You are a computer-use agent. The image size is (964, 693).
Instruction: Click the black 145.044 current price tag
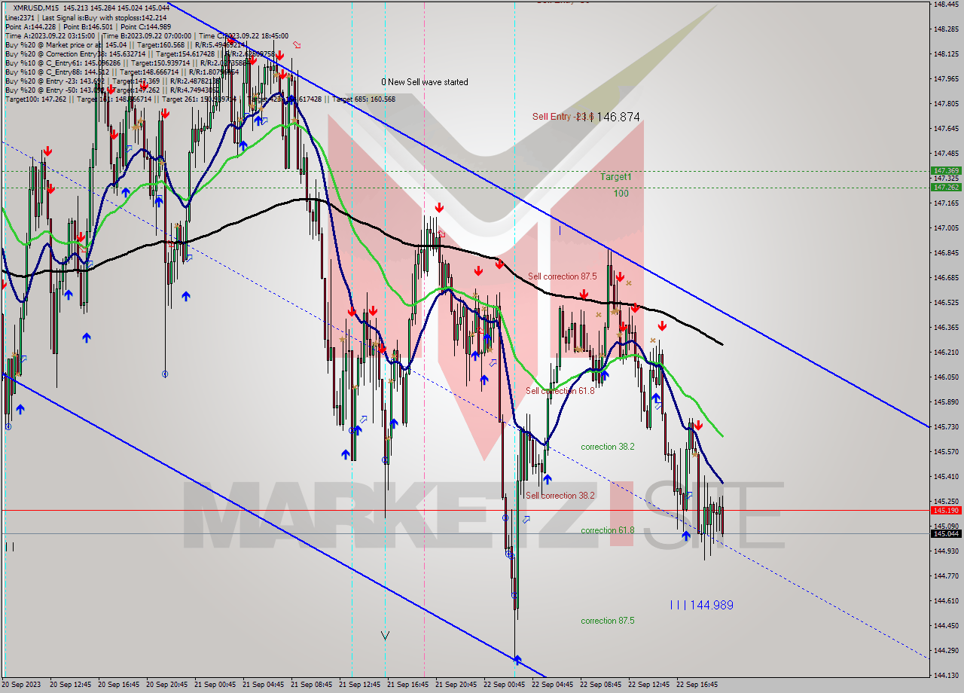pos(946,533)
